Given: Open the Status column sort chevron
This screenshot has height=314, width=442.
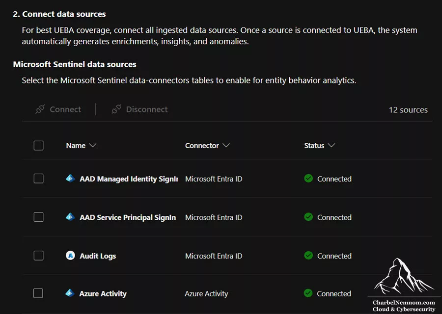Looking at the screenshot, I should (x=331, y=145).
